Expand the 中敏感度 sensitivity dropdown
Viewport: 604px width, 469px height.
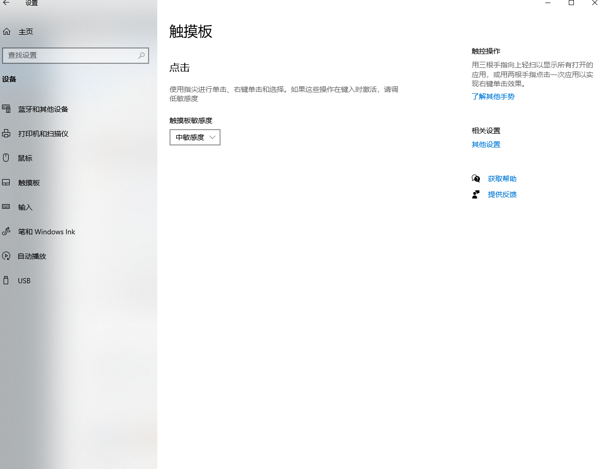tap(195, 137)
